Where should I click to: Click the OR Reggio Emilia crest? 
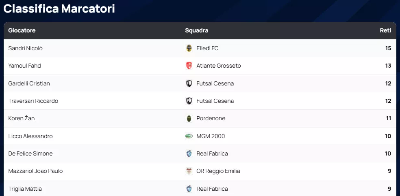(x=189, y=171)
